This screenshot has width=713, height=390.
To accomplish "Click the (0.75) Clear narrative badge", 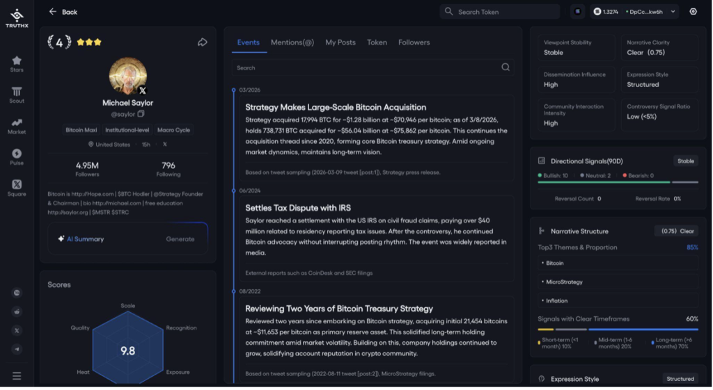I will (x=677, y=231).
